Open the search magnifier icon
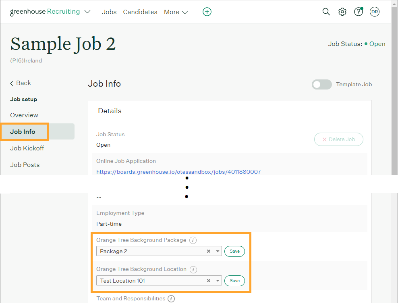This screenshot has width=398, height=304. tap(326, 12)
